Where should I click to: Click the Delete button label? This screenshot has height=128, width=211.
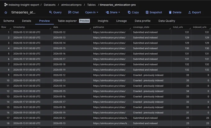tap(177, 12)
